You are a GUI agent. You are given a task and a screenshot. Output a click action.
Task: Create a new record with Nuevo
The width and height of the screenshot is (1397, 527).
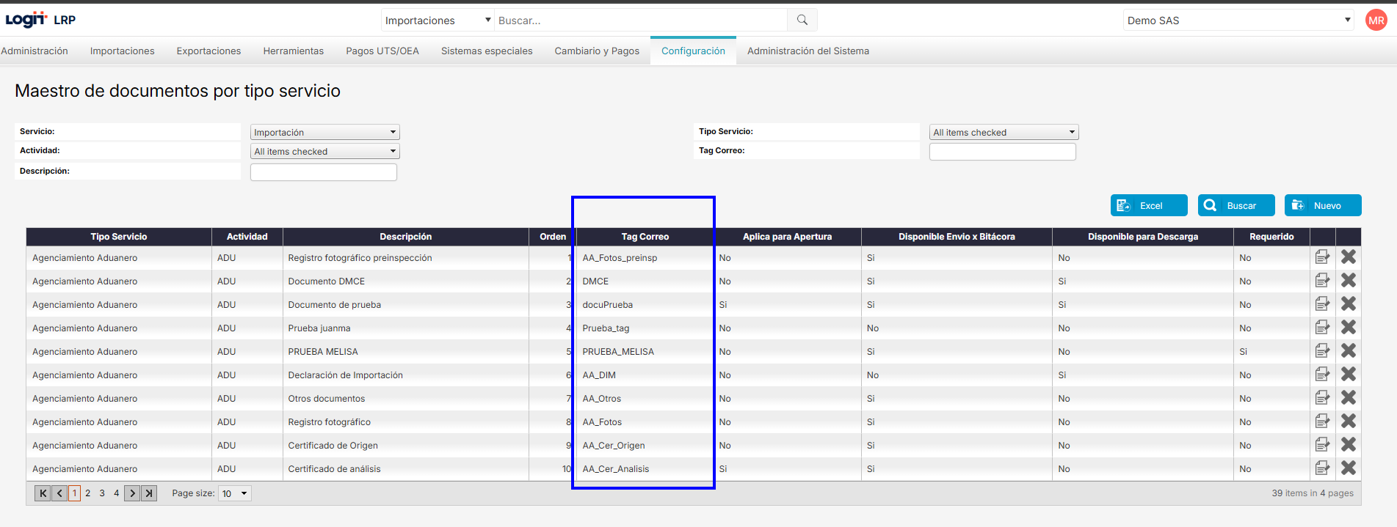pyautogui.click(x=1323, y=205)
